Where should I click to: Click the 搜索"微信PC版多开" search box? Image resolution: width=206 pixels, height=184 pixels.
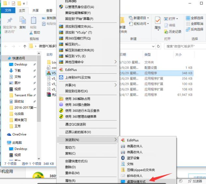click(x=185, y=46)
